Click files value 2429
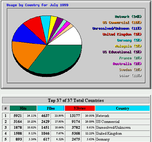152x142 pixels. click(x=45, y=122)
